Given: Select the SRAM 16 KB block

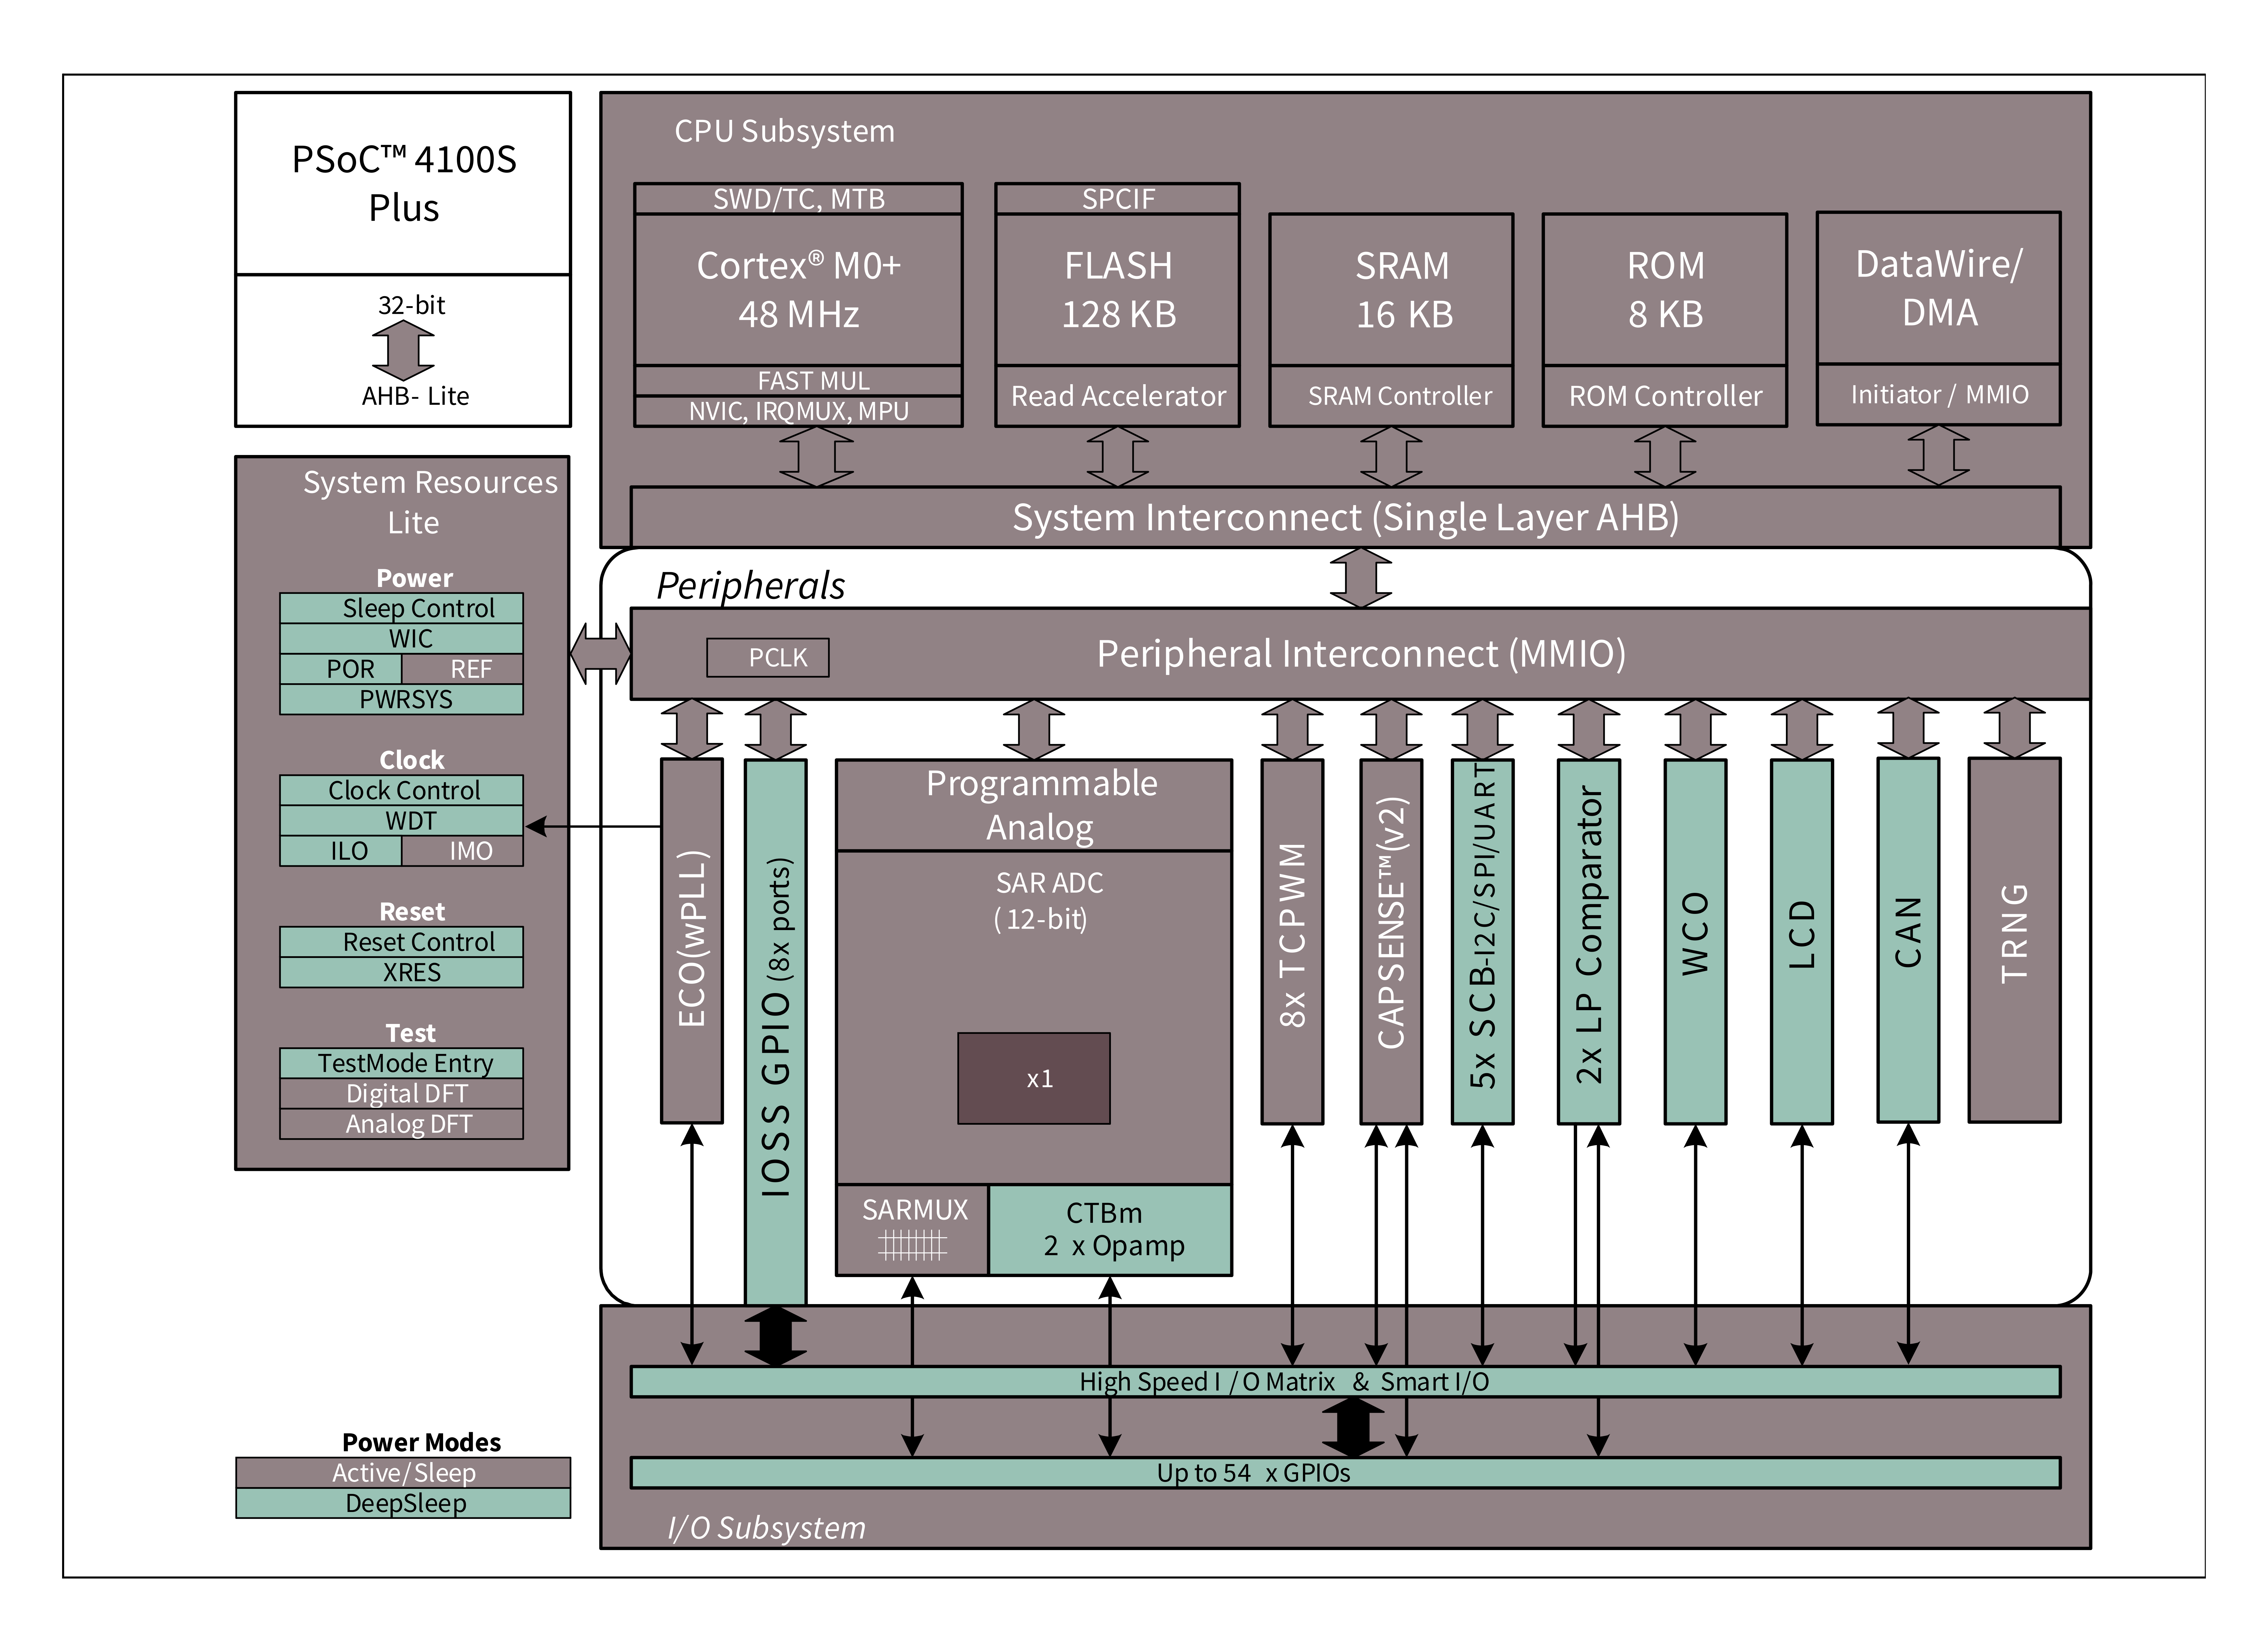Looking at the screenshot, I should point(1391,290).
